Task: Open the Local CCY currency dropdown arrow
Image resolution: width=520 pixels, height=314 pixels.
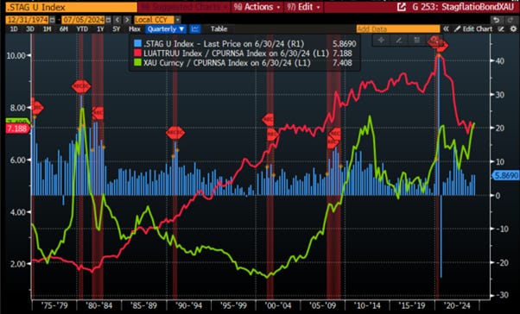Action: (x=178, y=20)
